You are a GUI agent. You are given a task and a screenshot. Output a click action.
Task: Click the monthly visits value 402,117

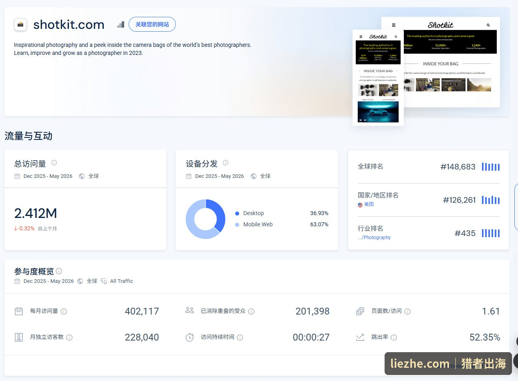142,311
